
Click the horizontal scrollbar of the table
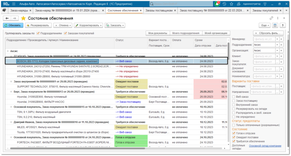click(x=78, y=149)
